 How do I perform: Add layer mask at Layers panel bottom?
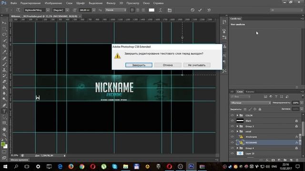click(x=273, y=160)
